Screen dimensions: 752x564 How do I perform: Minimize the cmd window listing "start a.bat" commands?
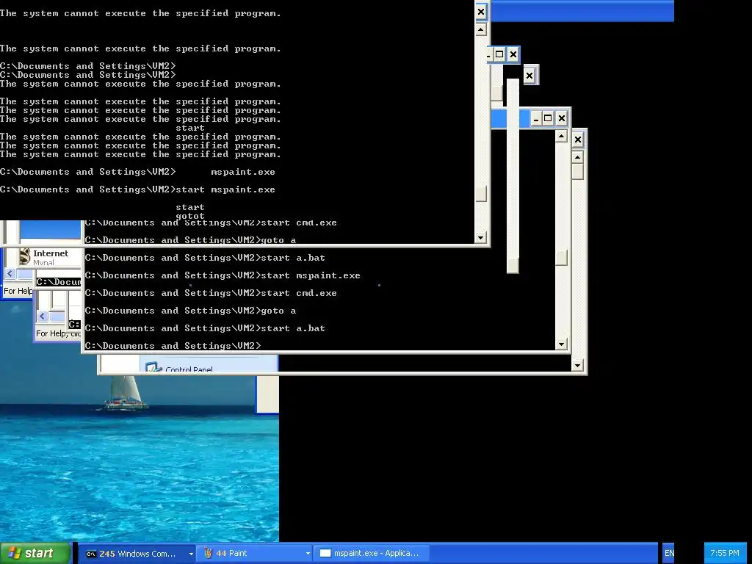click(x=536, y=118)
